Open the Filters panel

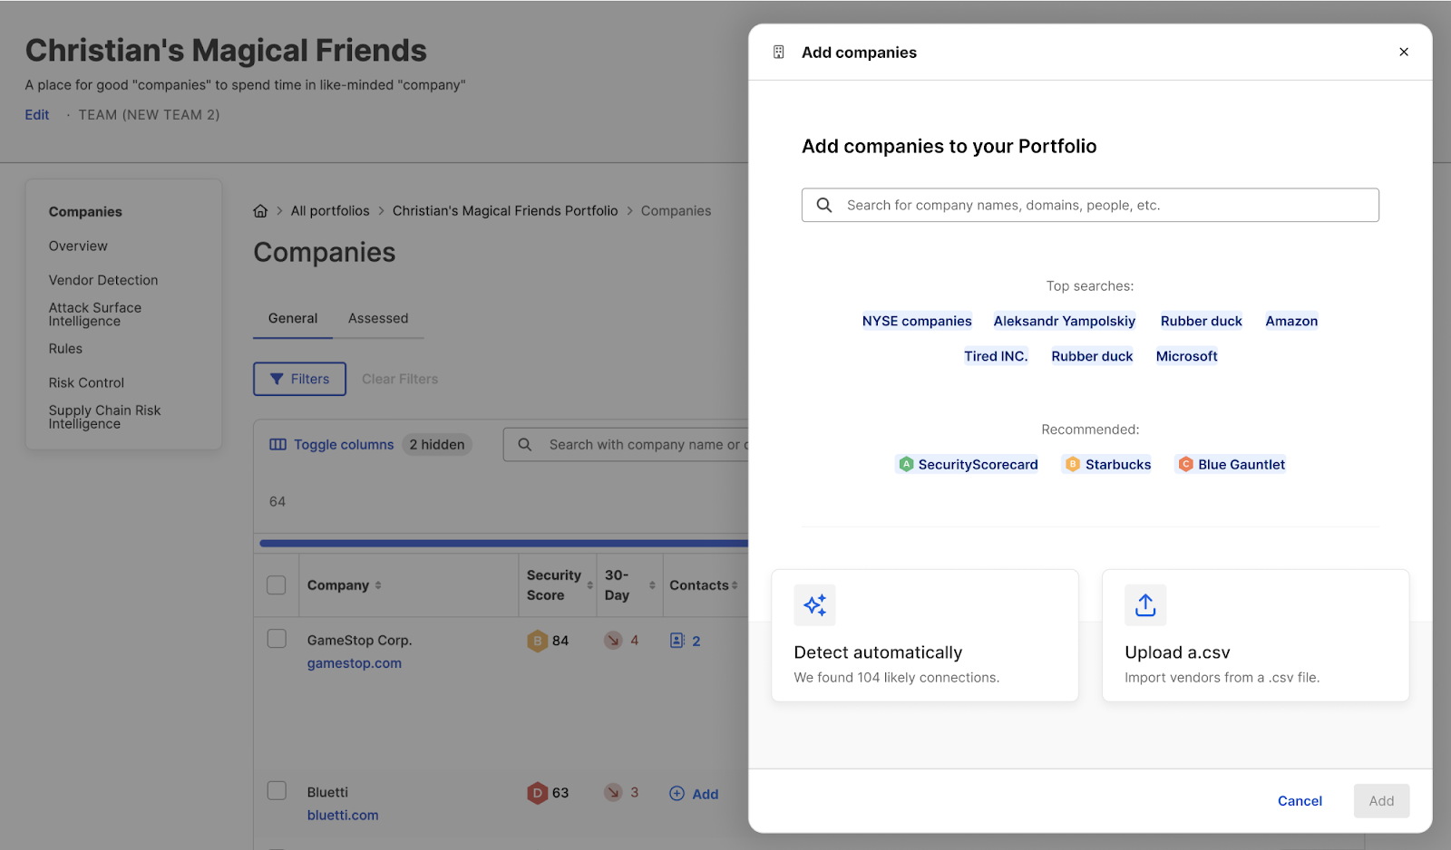point(299,379)
